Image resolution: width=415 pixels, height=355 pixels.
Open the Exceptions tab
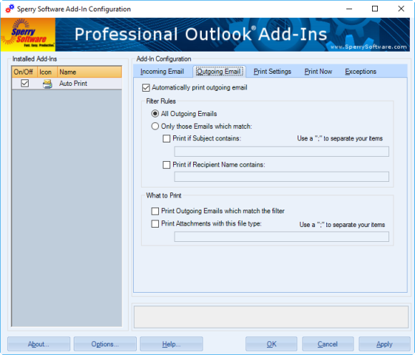(x=361, y=72)
